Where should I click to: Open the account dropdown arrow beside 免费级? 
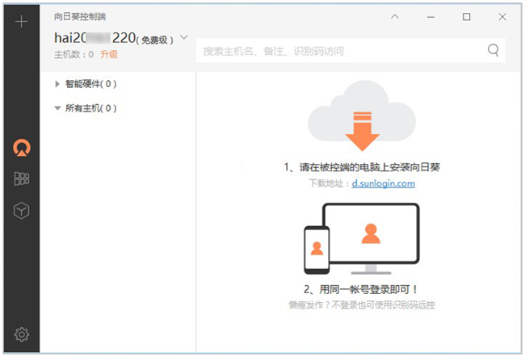pyautogui.click(x=184, y=37)
